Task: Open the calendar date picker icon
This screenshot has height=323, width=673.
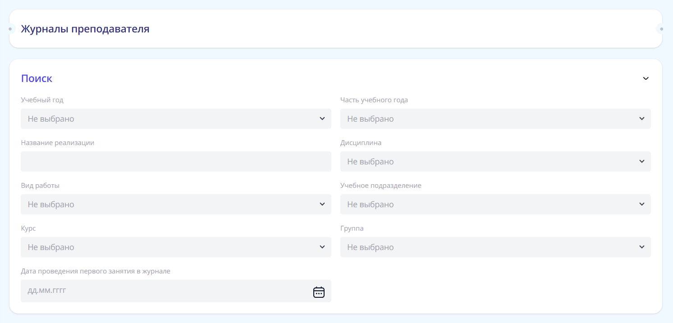Action: coord(319,292)
